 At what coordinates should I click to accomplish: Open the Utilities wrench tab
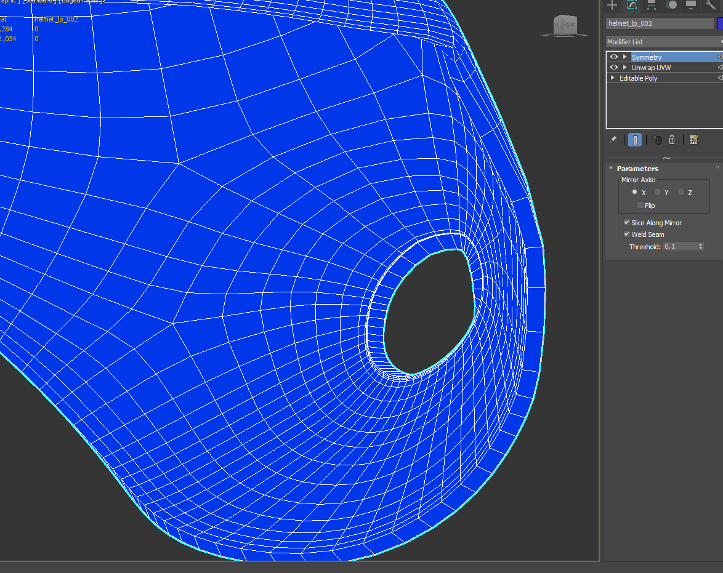711,5
